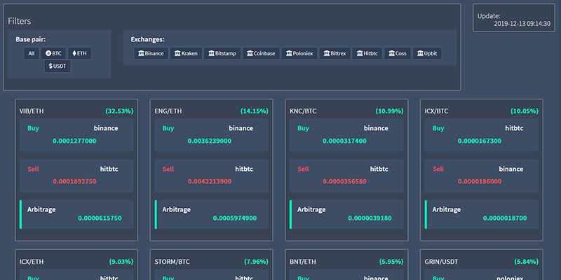
Task: Filter by ETH base pair
Action: click(x=79, y=54)
